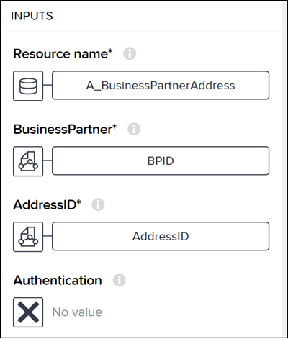View the Authentication info icon help
Image resolution: width=288 pixels, height=339 pixels.
tap(120, 280)
